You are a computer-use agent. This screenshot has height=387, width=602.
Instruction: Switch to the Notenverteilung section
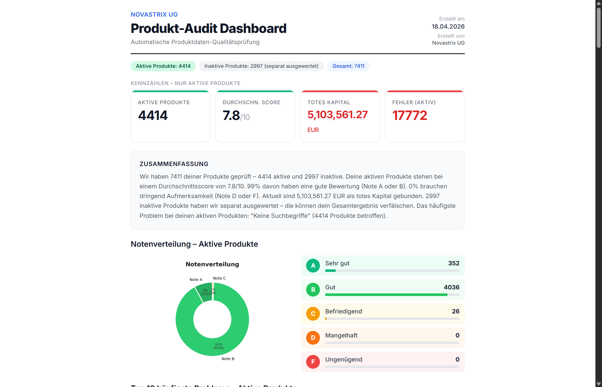pos(194,244)
